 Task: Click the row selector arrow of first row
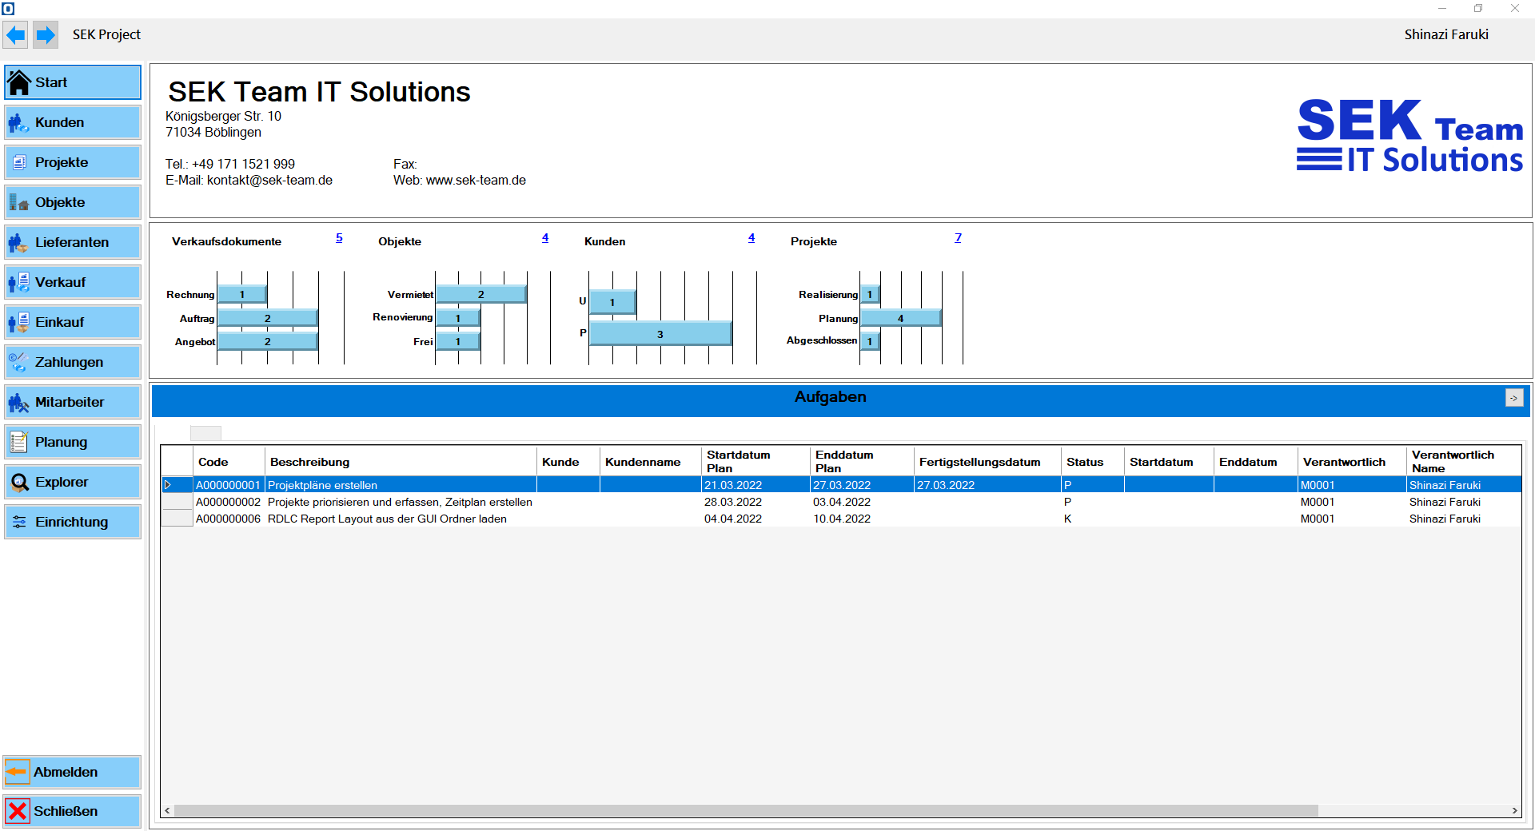(x=168, y=485)
